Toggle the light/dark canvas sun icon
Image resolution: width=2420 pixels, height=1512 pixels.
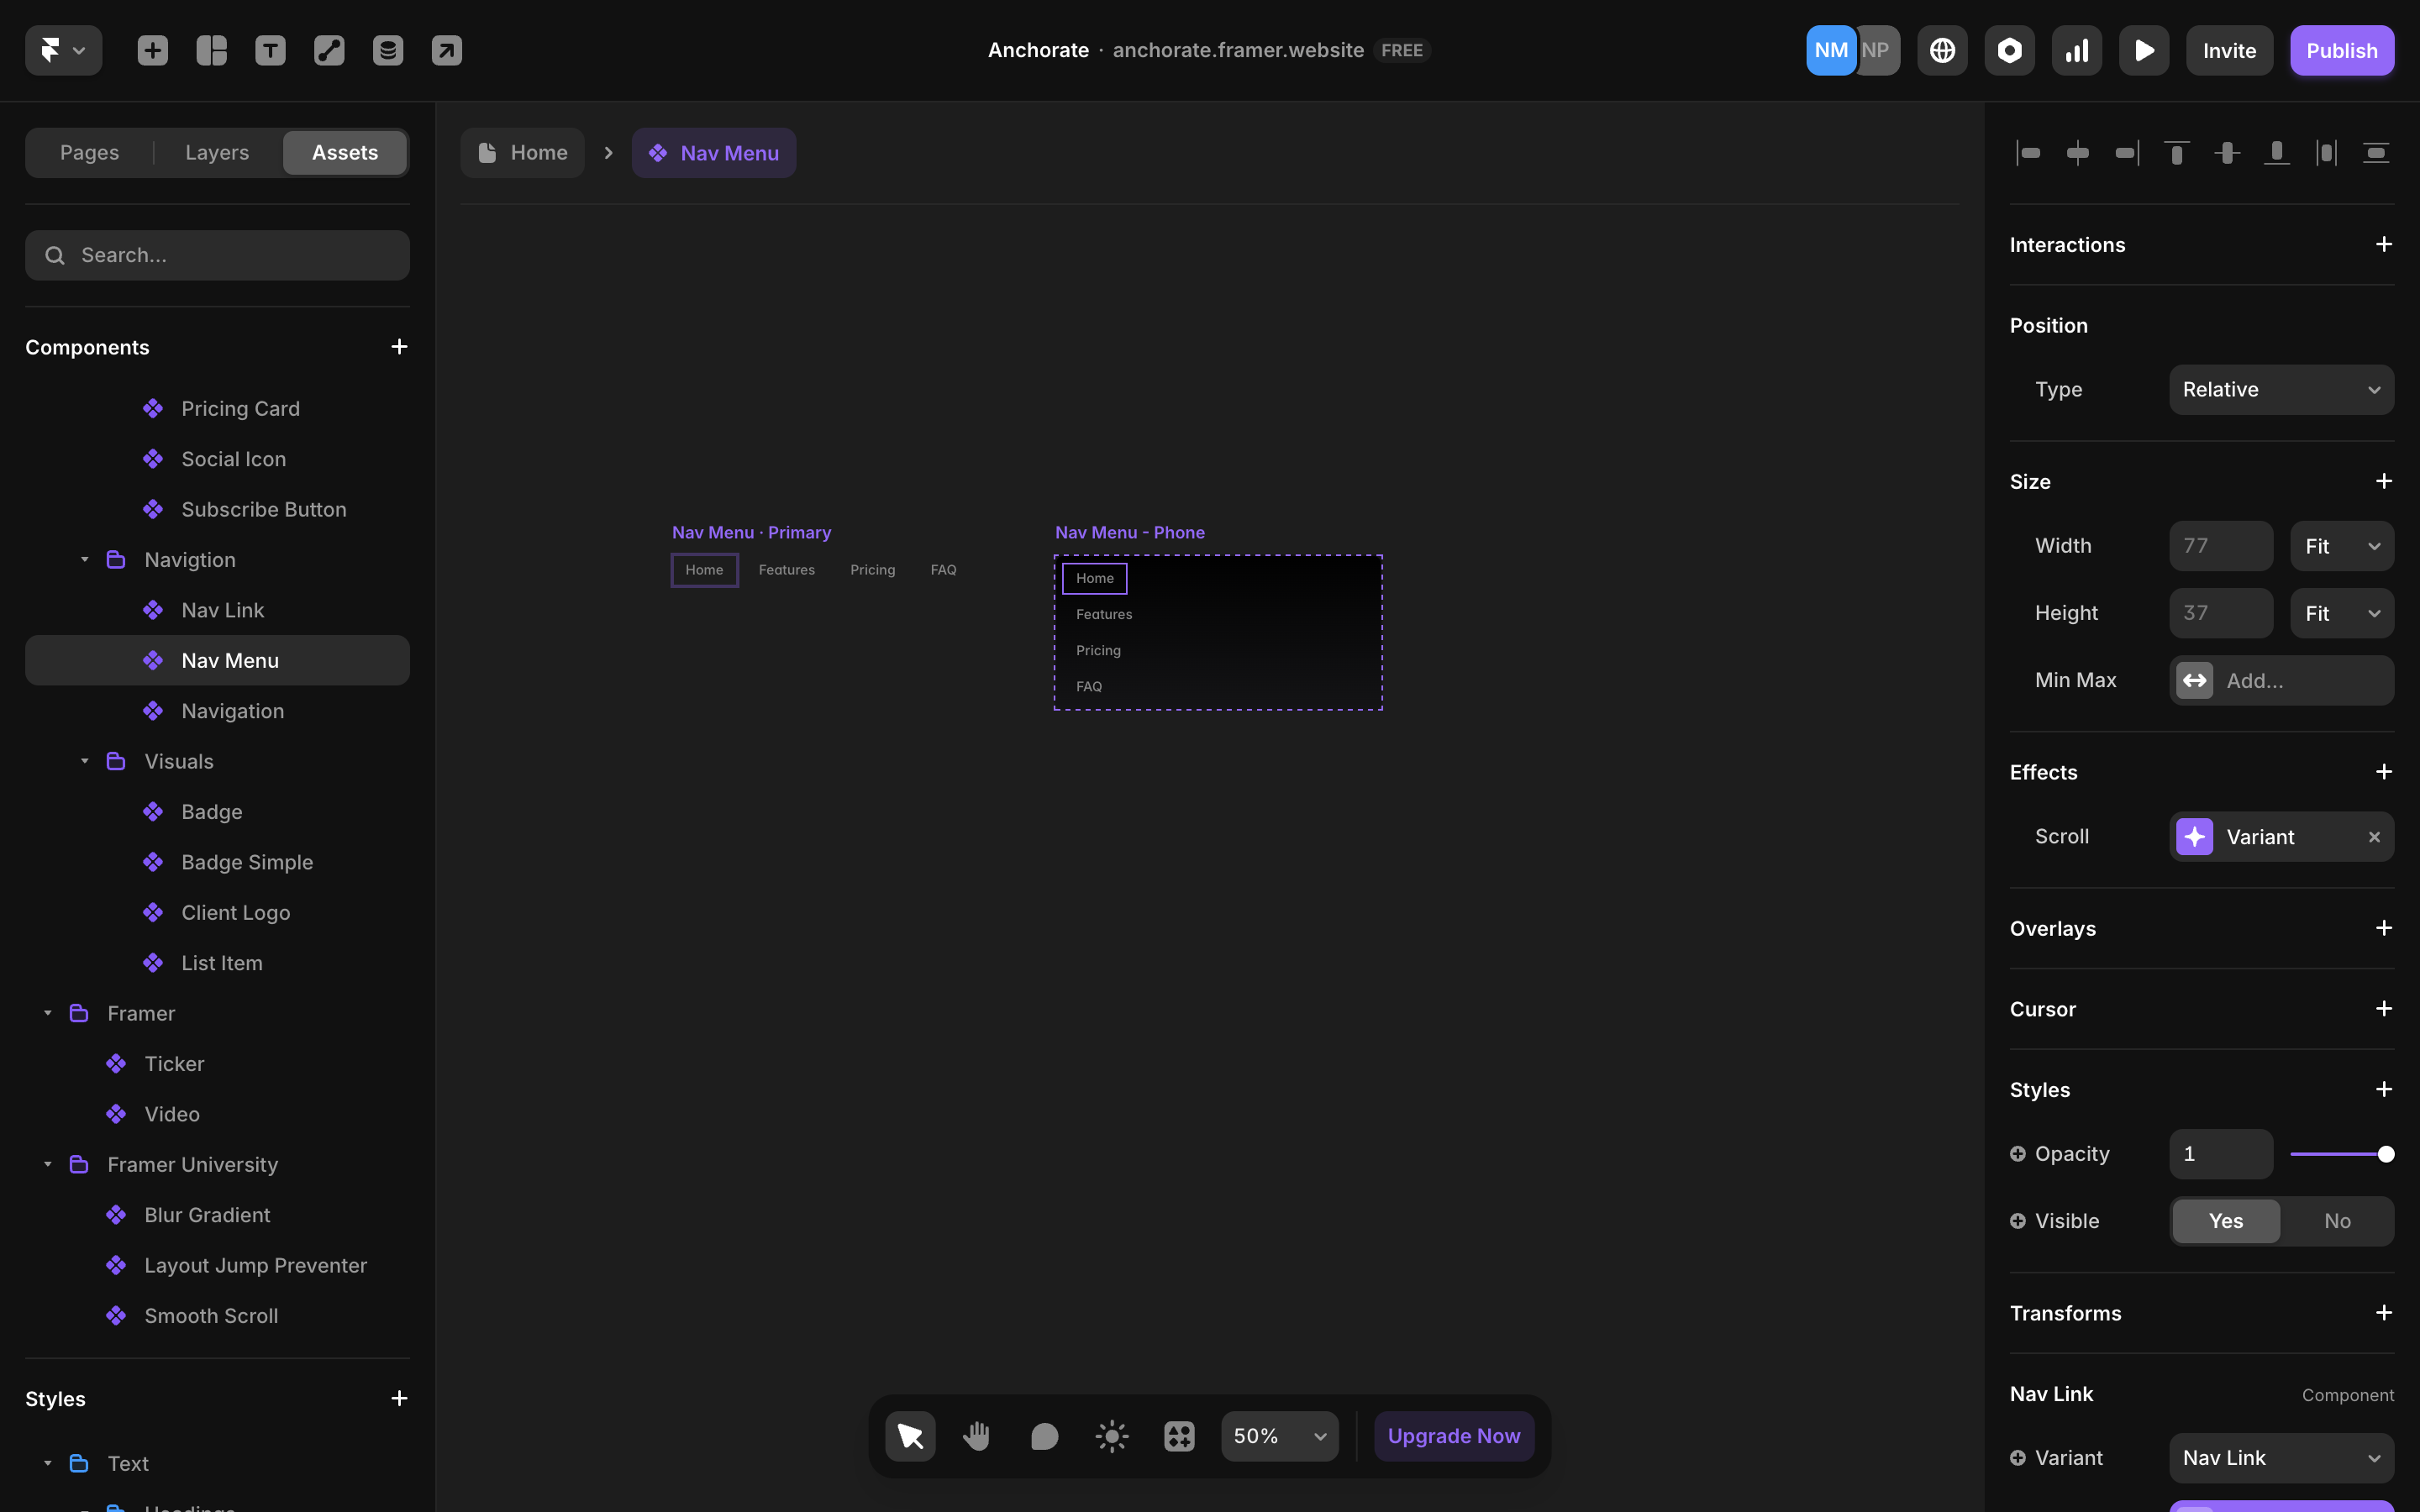coord(1112,1436)
